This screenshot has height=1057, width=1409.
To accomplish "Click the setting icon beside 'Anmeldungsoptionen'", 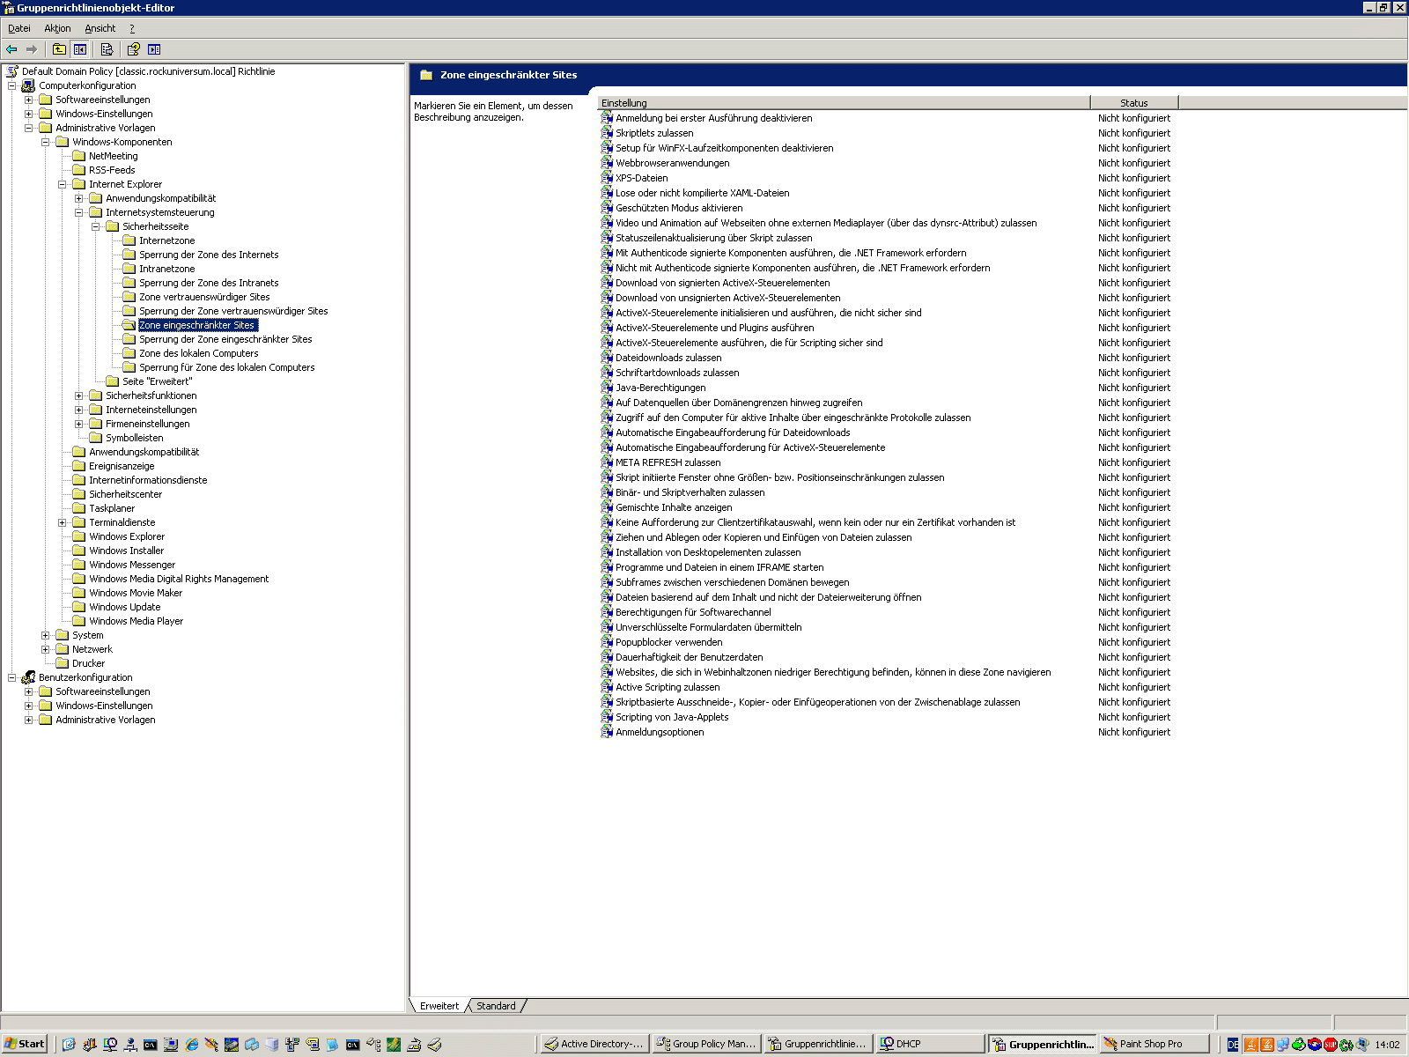I will click(x=607, y=732).
